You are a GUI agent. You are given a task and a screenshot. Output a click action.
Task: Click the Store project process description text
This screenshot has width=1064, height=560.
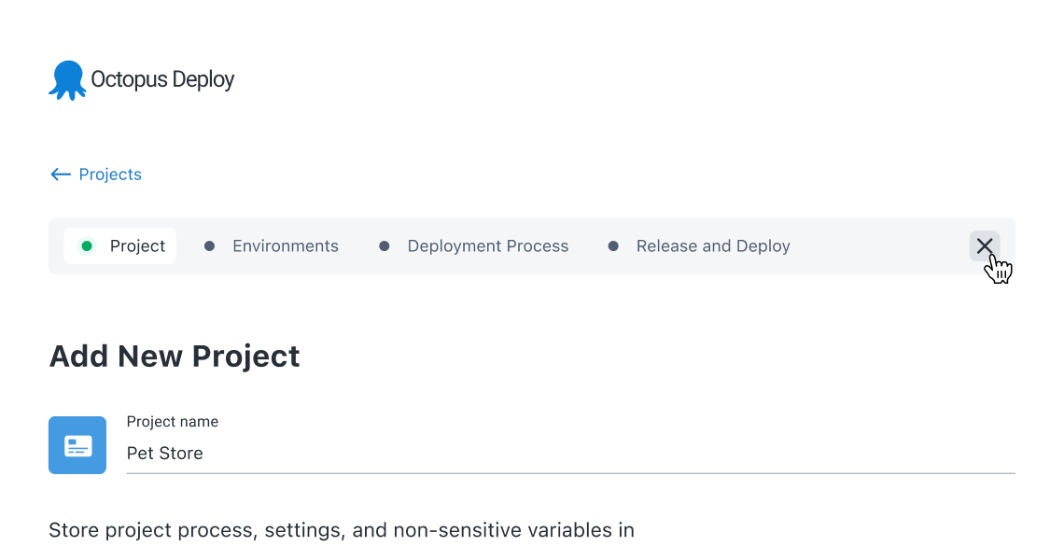[x=342, y=531]
